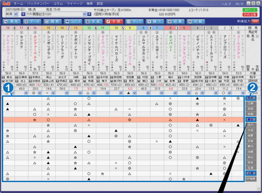262x193 pixels.
Task: Click the vertical scrollbar of the marks table
Action: 259,139
